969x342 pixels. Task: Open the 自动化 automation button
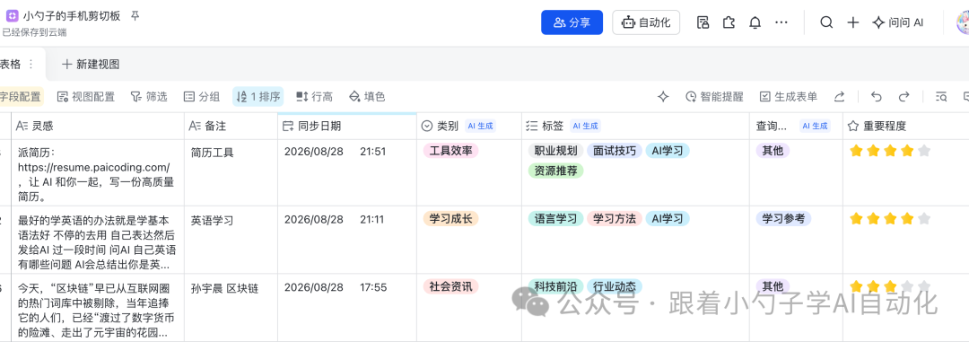tap(646, 22)
